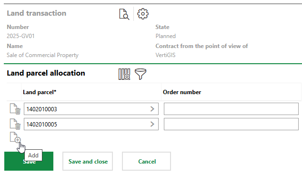The image size is (302, 174).
Task: Cancel the land parcel allocation
Action: click(147, 161)
